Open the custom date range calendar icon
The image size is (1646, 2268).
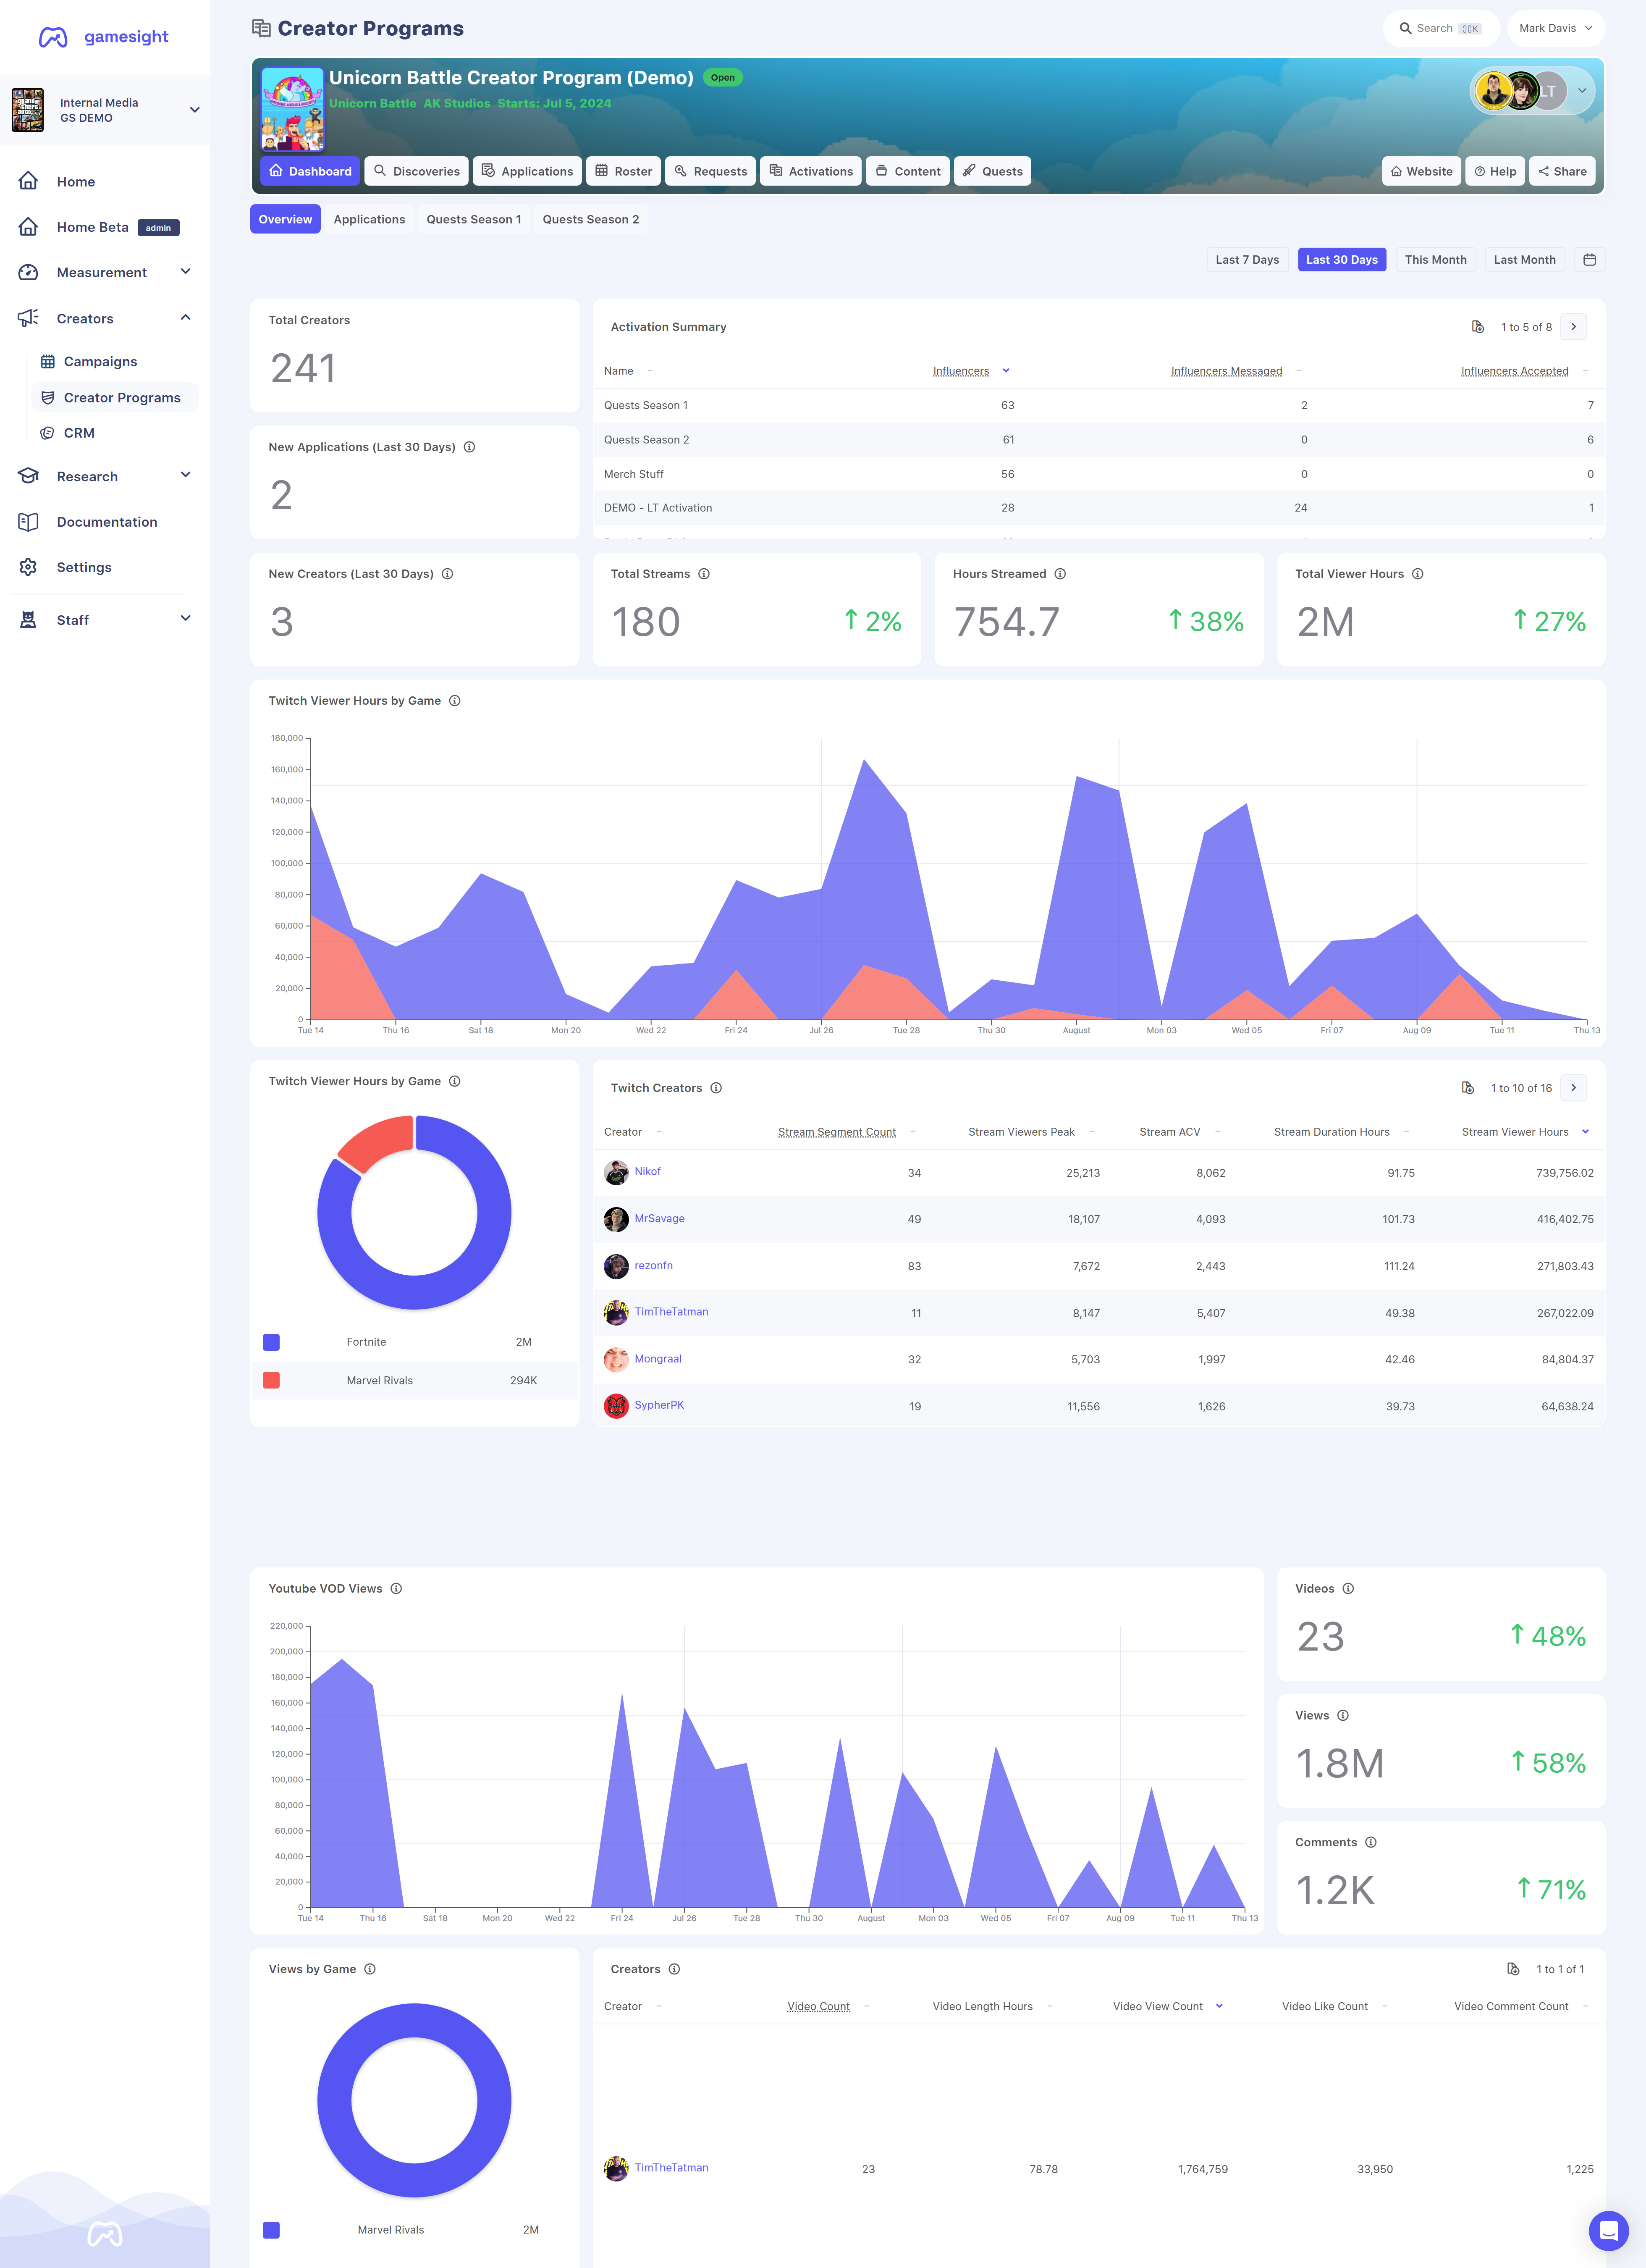[1589, 260]
